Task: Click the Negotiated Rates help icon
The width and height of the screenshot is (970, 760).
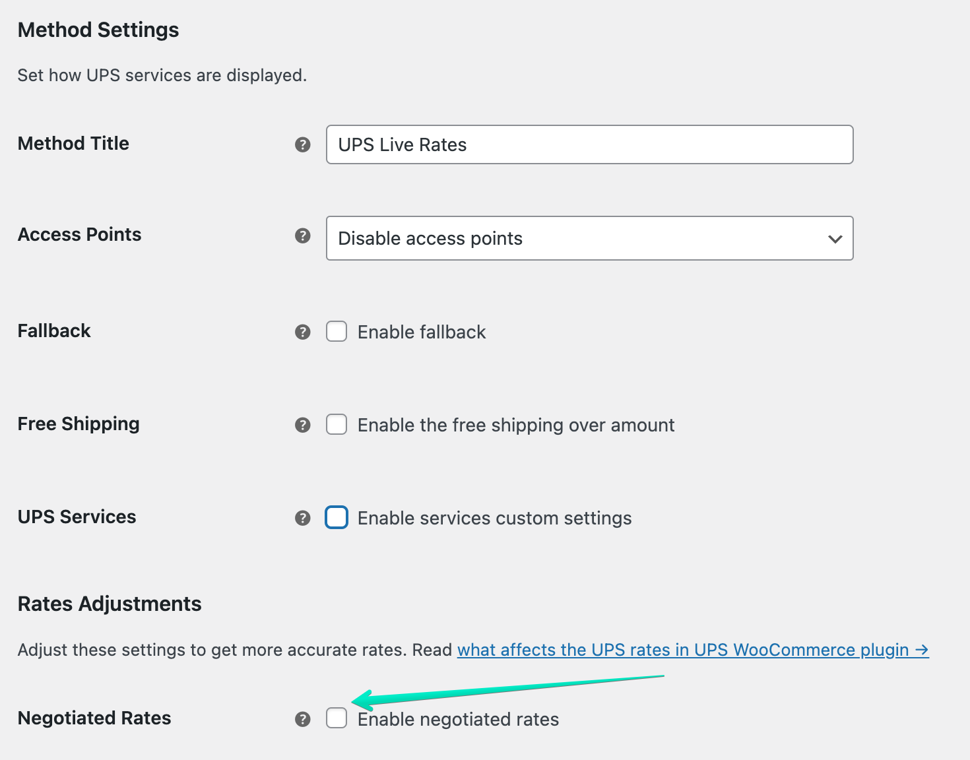Action: tap(302, 719)
